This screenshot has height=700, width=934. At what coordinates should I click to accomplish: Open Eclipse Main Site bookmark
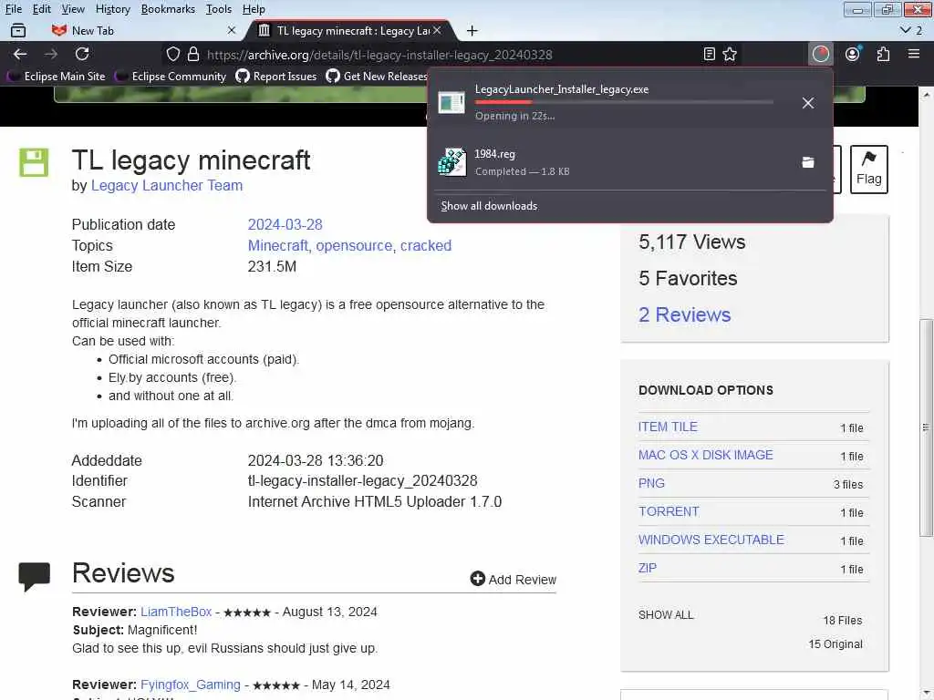pos(57,77)
